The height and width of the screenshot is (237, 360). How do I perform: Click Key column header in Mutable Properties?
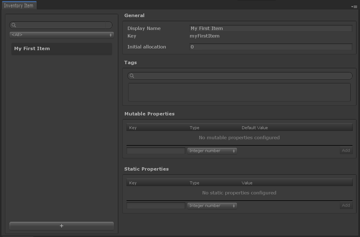[x=133, y=128]
